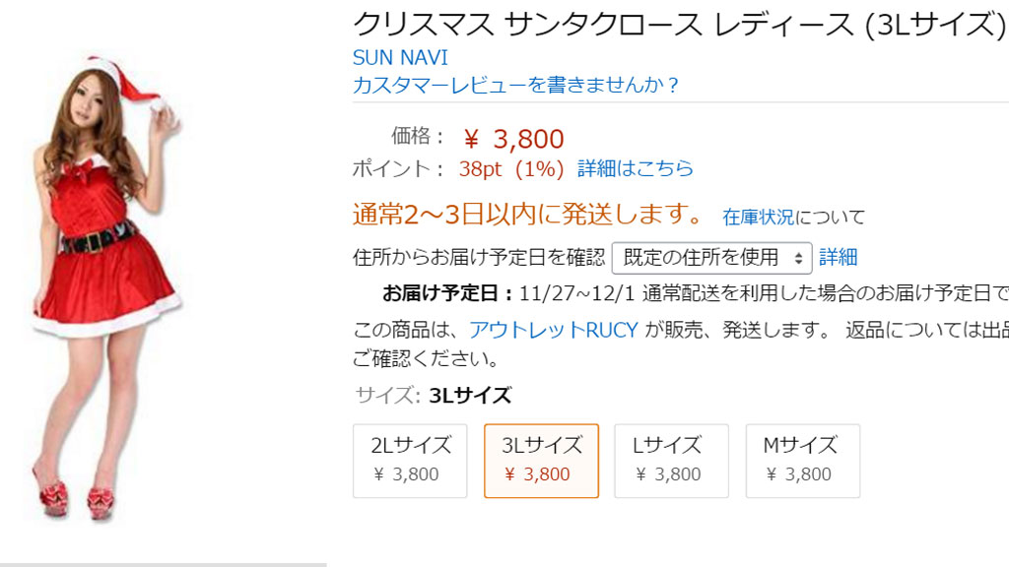This screenshot has width=1009, height=567.
Task: Select the Lサイズ option
Action: pyautogui.click(x=671, y=461)
